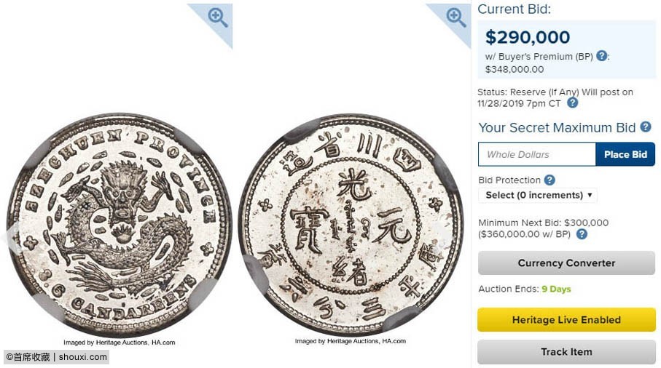Go to previous image with left arrow
The height and width of the screenshot is (368, 661).
[10, 234]
